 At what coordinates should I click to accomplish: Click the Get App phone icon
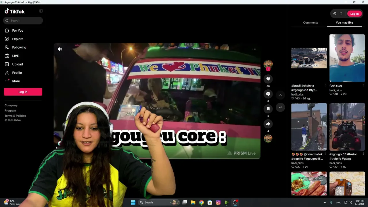[x=341, y=14]
